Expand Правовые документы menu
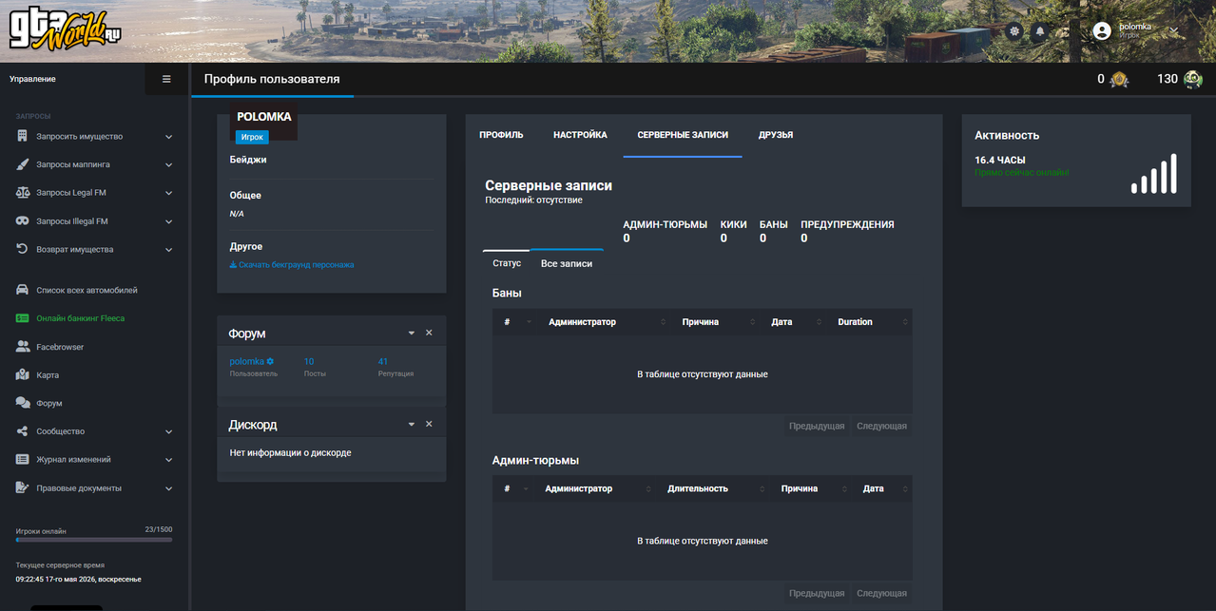The image size is (1216, 611). [169, 488]
